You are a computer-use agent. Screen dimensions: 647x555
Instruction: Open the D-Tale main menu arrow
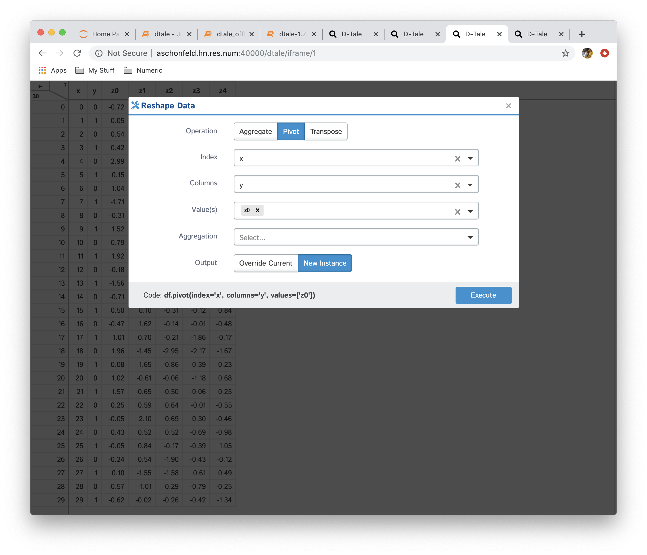tap(40, 86)
